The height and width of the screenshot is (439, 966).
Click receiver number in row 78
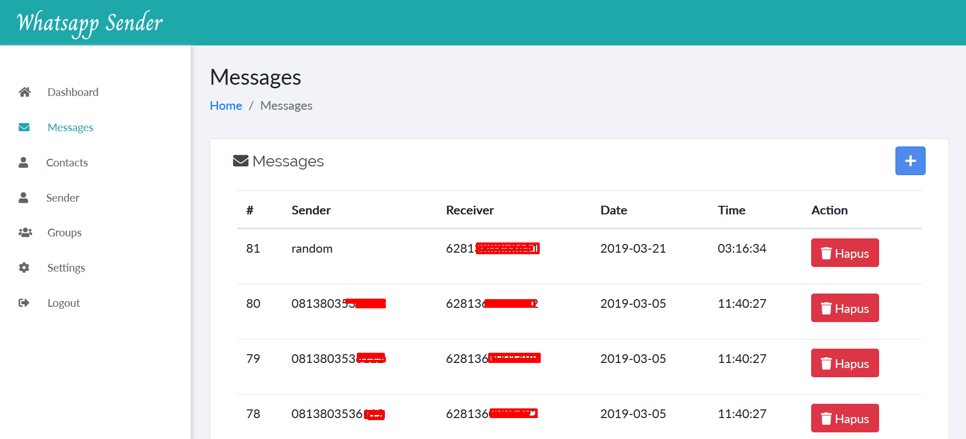(x=492, y=414)
